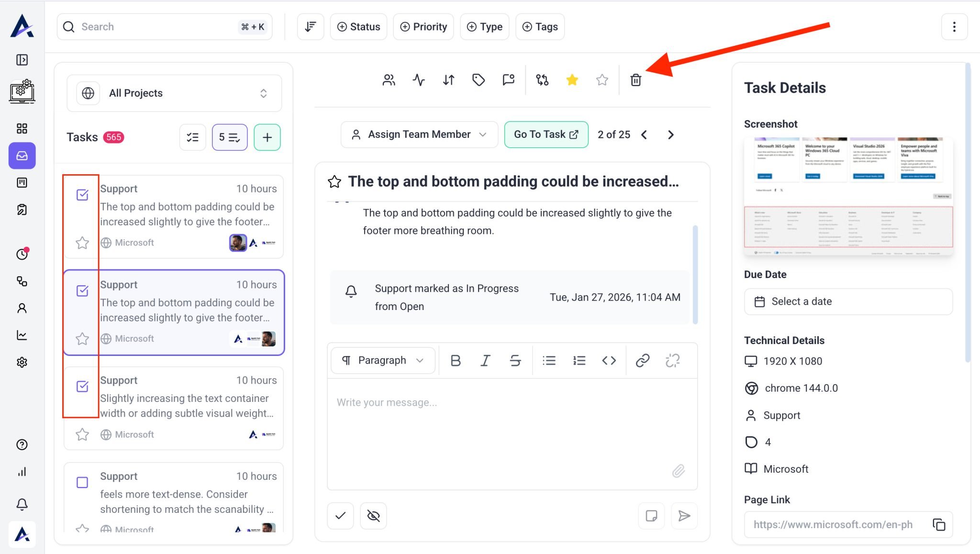Open the All Projects dropdown
Image resolution: width=980 pixels, height=554 pixels.
coord(174,93)
